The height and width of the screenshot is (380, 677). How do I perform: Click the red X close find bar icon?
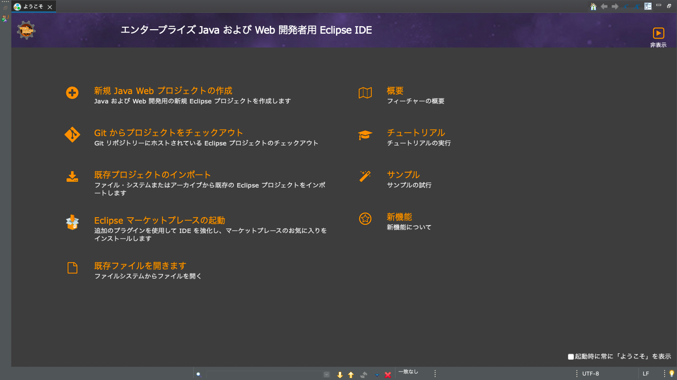[x=388, y=375]
